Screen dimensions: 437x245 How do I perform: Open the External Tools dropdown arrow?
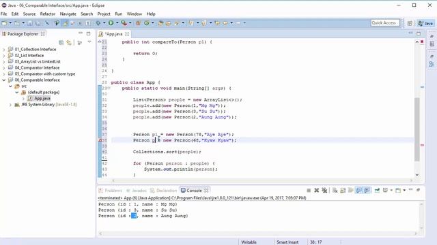pos(130,23)
